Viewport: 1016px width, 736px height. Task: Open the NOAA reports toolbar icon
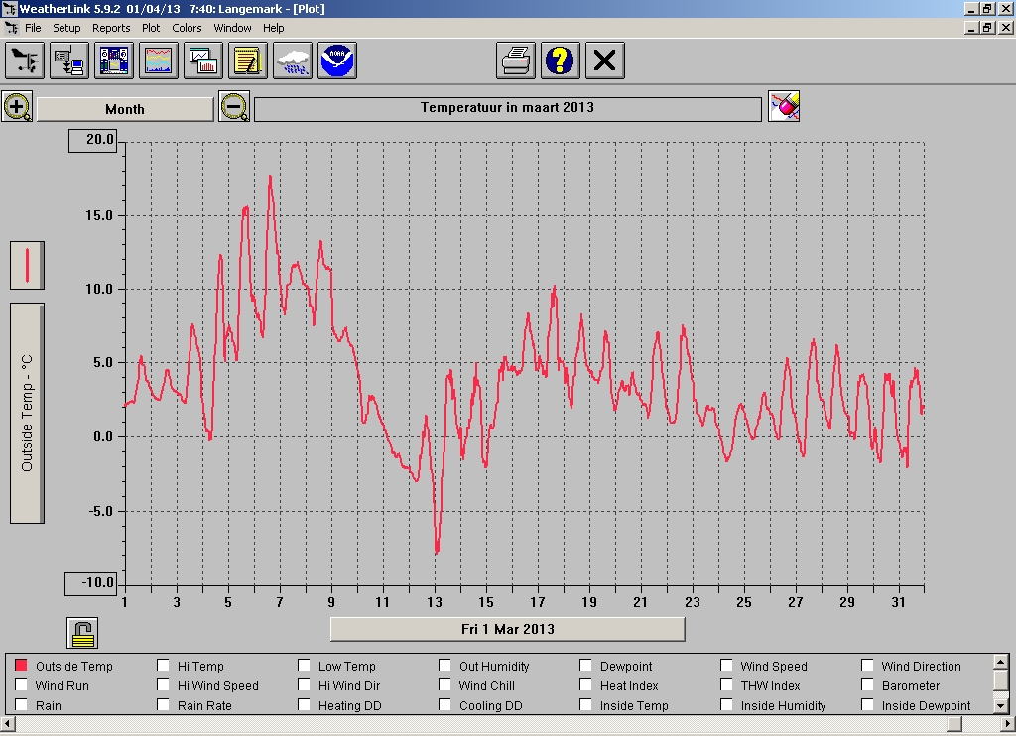[x=337, y=61]
